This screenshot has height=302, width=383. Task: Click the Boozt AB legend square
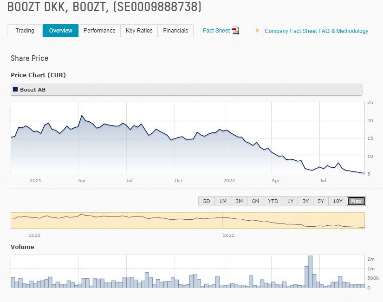17,89
